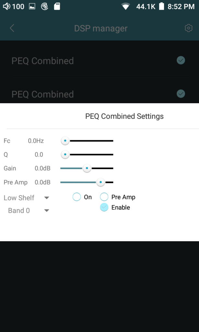Tap the battery status icon
The height and width of the screenshot is (332, 199).
(161, 6)
